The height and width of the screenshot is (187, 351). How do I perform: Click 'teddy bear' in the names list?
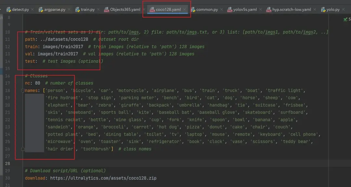296,142
